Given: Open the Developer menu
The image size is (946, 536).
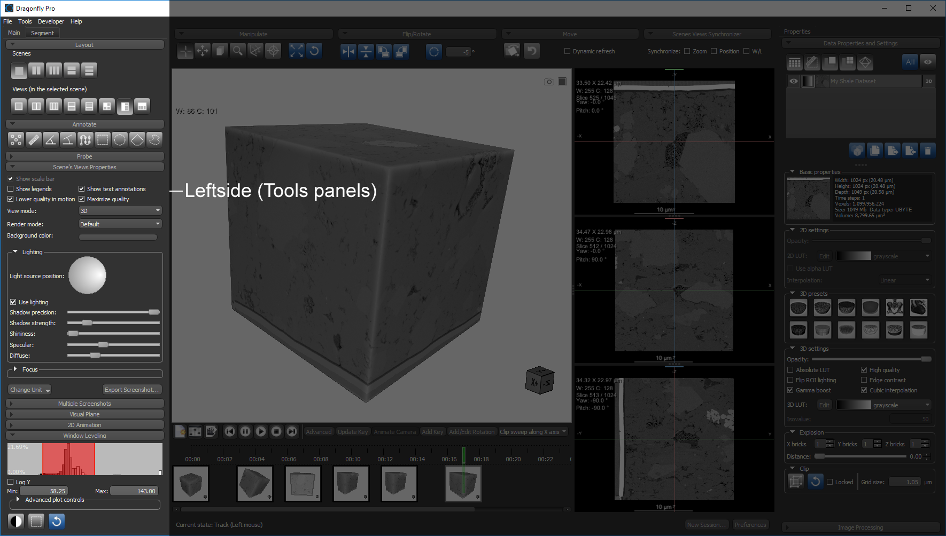Looking at the screenshot, I should pos(51,21).
